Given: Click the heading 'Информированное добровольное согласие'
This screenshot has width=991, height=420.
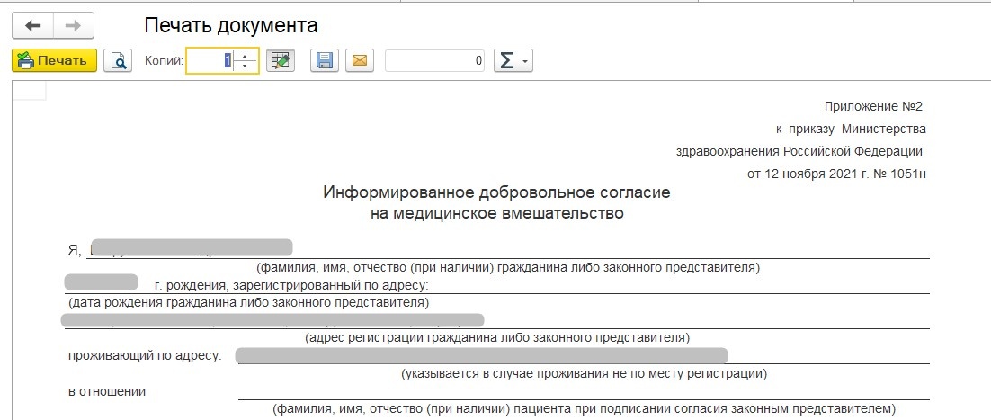Looking at the screenshot, I should click(496, 192).
